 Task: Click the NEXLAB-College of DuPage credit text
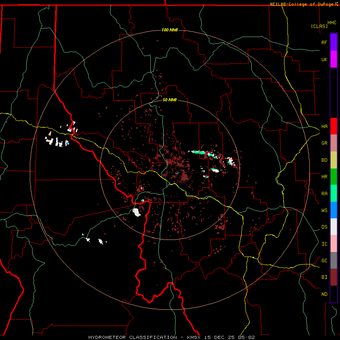tap(301, 4)
